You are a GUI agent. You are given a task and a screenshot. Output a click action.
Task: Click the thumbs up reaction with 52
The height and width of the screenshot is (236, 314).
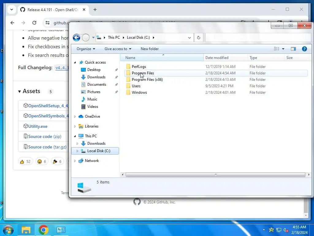(25, 162)
